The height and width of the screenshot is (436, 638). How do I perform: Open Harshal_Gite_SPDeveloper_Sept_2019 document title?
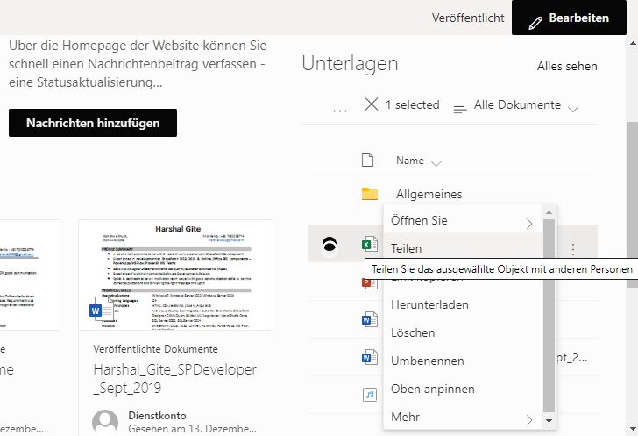pos(175,379)
